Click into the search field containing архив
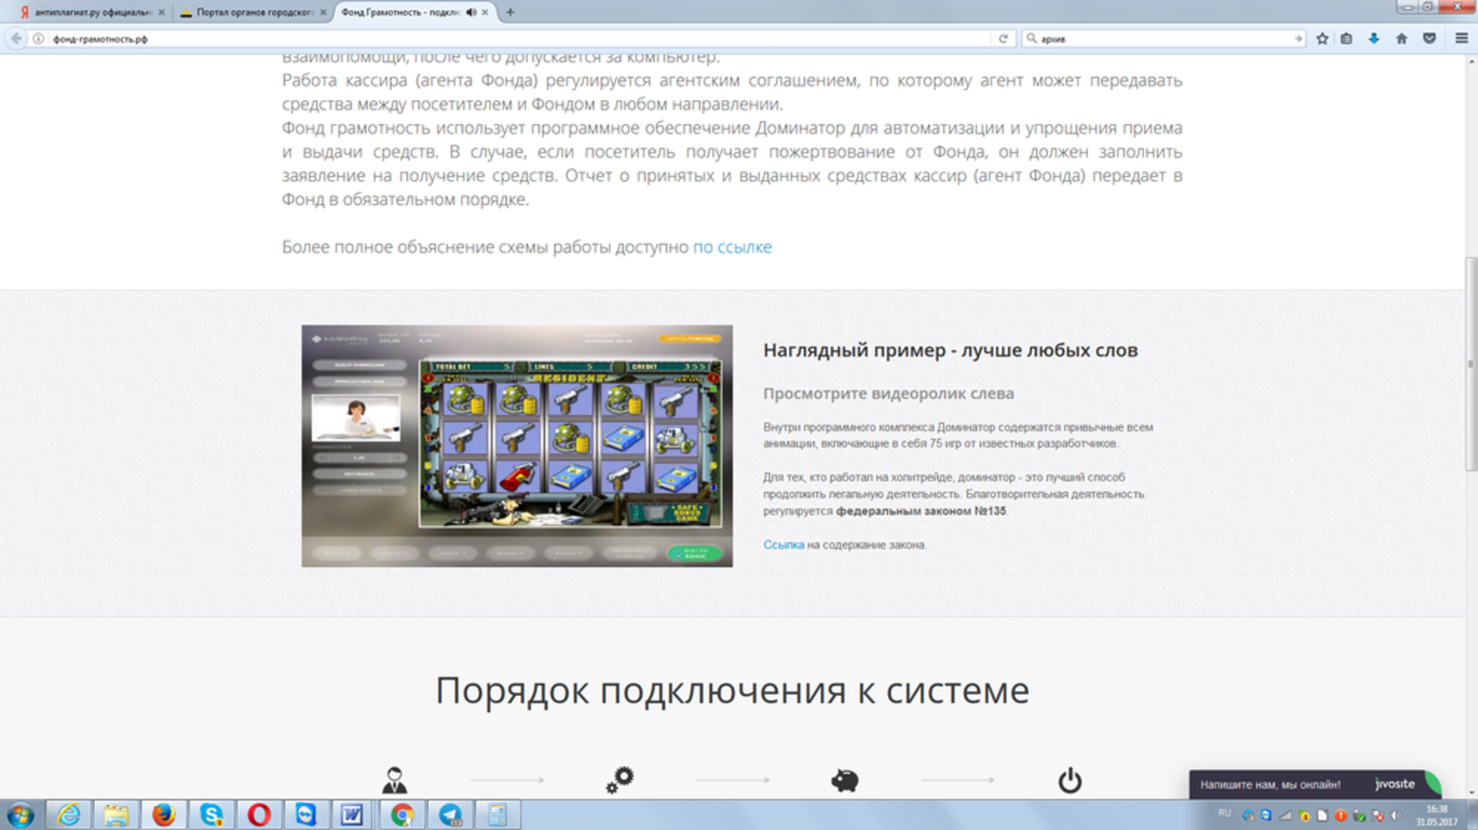 point(1163,38)
